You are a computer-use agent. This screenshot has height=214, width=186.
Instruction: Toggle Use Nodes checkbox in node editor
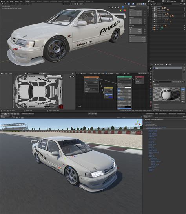(x=106, y=73)
